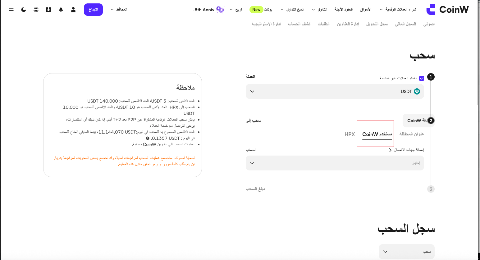Click the orange security review warning text
The width and height of the screenshot is (480, 260).
point(124,161)
